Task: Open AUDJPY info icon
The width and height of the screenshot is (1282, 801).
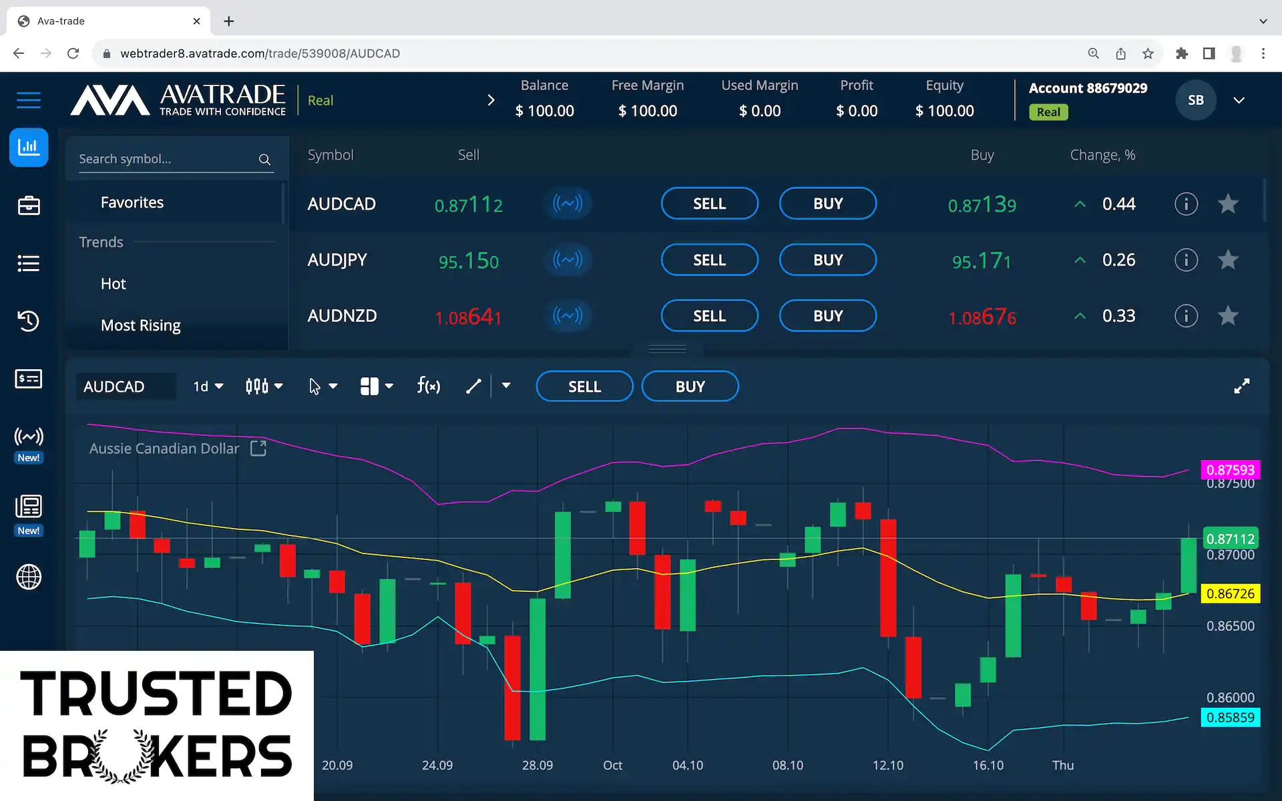Action: point(1186,260)
